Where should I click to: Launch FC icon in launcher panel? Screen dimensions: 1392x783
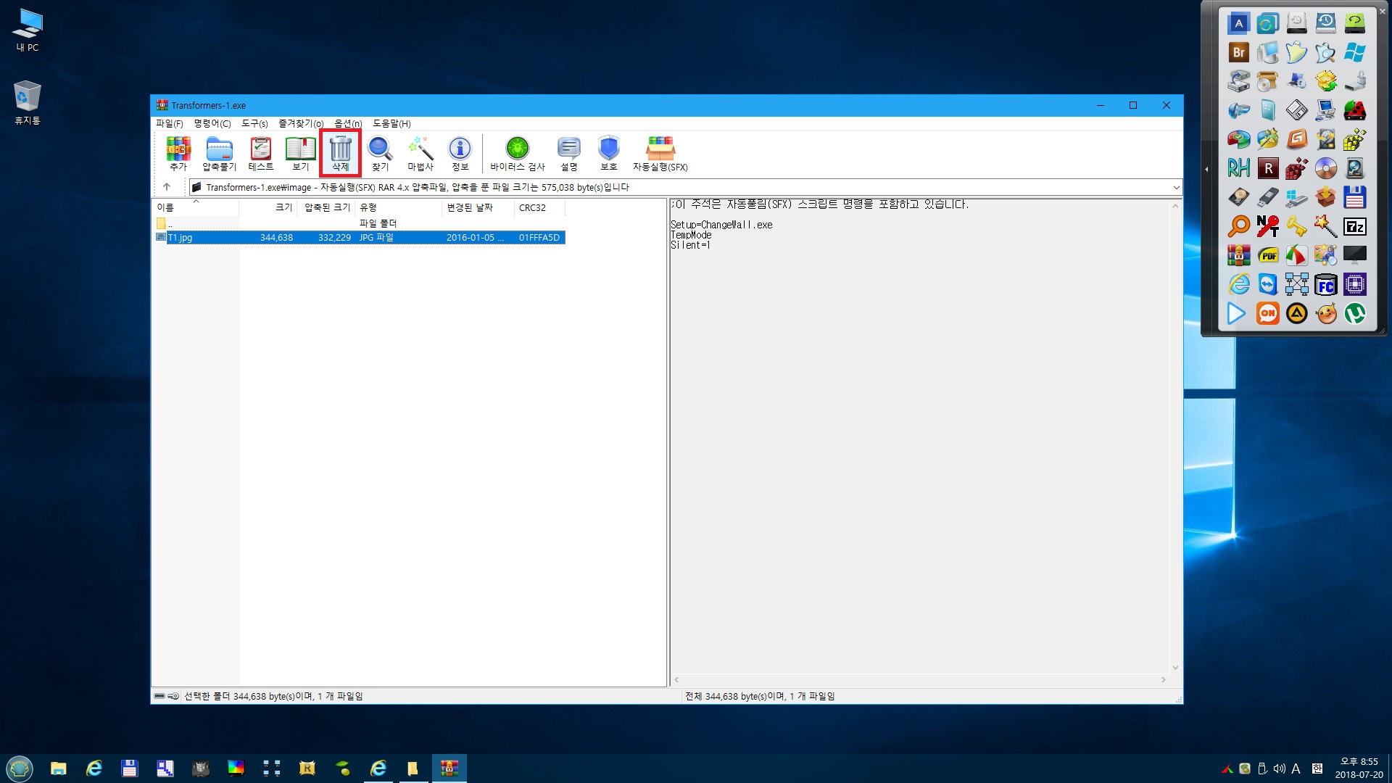pyautogui.click(x=1325, y=284)
